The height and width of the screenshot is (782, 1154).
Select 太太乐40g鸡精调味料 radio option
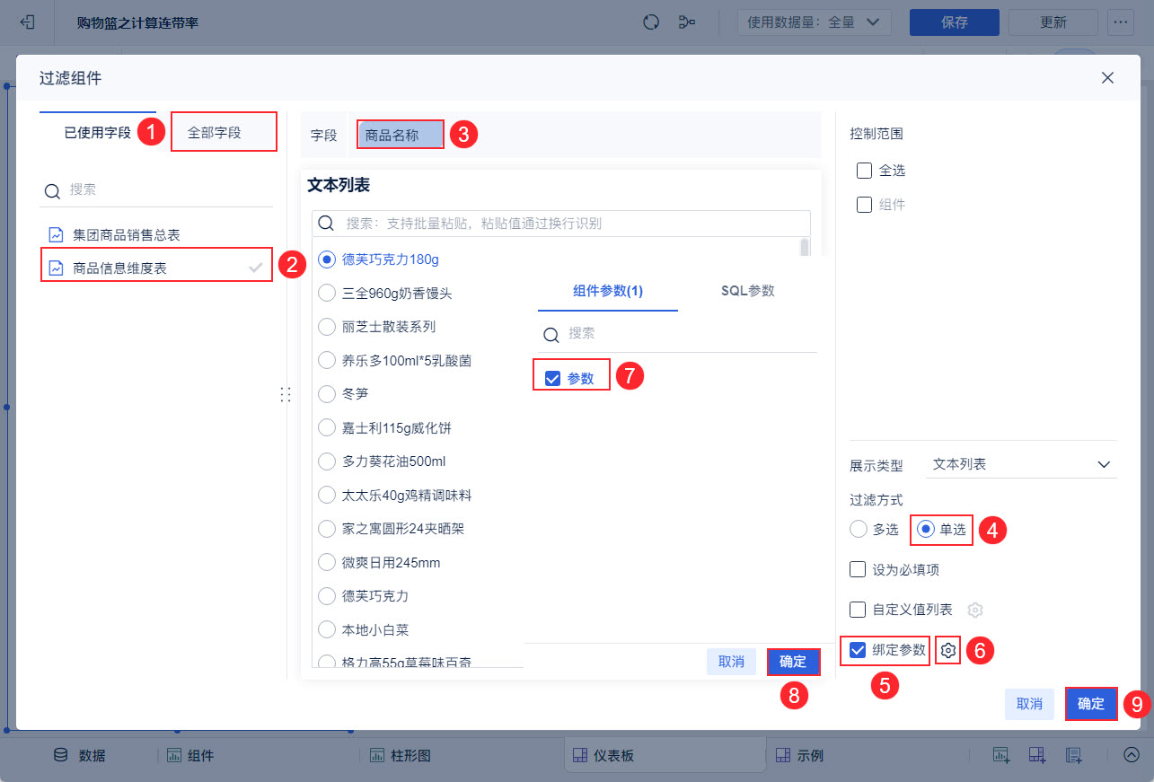pyautogui.click(x=327, y=495)
